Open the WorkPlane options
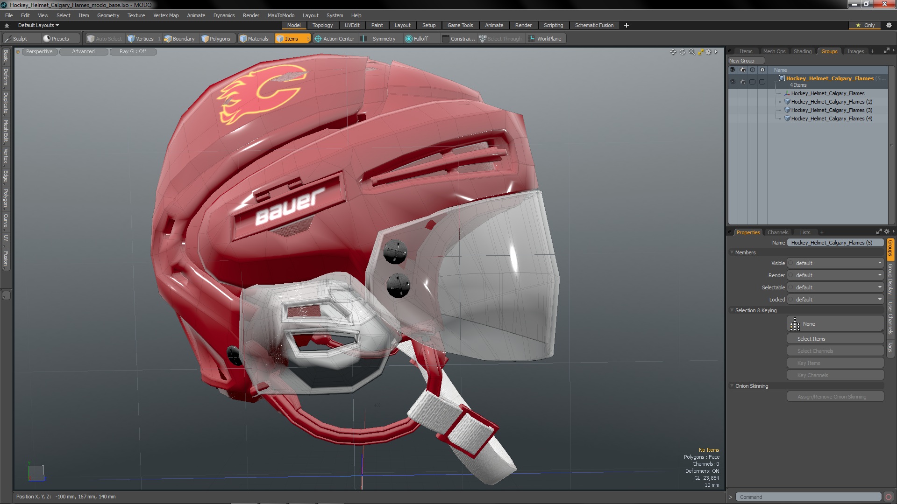 click(x=545, y=39)
